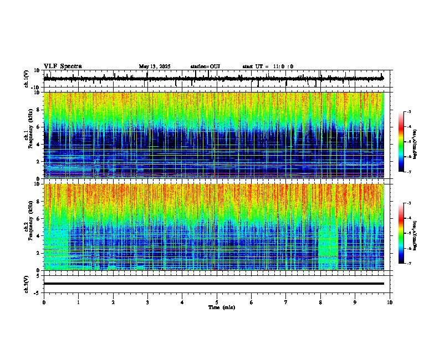The width and height of the screenshot is (439, 339).
Task: Click time axis tick label "6"
Action: [252, 302]
